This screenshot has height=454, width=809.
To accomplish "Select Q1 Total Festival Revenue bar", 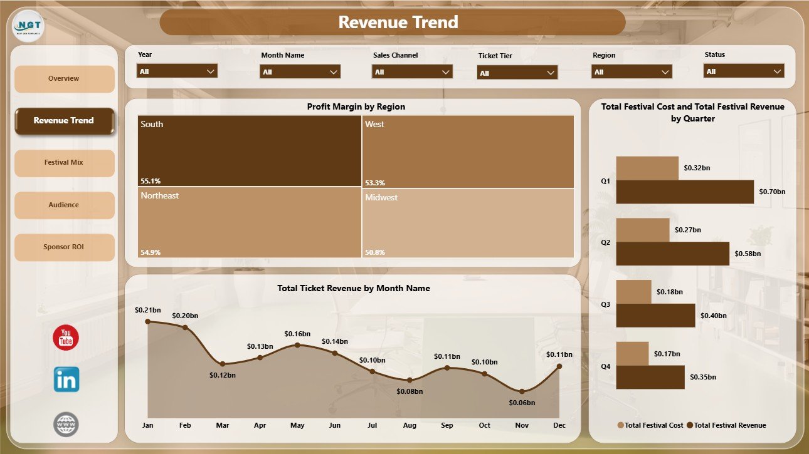I will pos(685,192).
